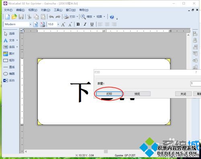Toggle Underline formatting
The height and width of the screenshot is (159, 201).
pyautogui.click(x=92, y=24)
